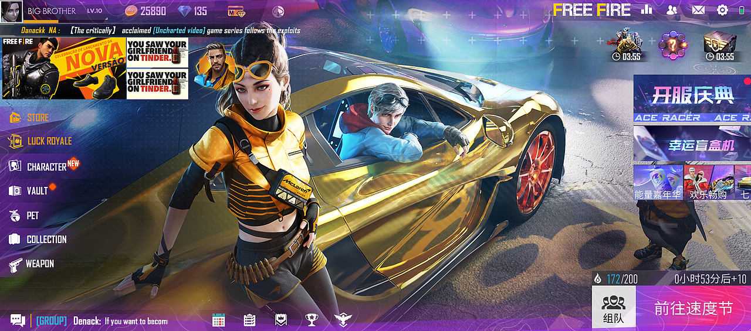Open the BIG BROTHER player avatar
The height and width of the screenshot is (331, 751).
click(11, 11)
